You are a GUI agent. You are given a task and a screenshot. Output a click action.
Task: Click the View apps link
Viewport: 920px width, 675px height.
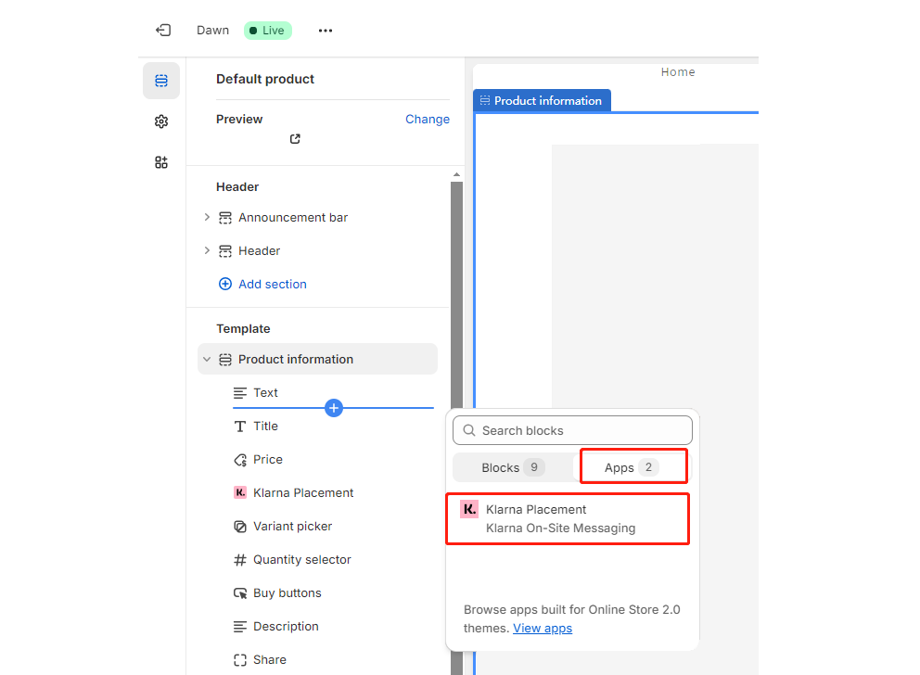click(543, 629)
